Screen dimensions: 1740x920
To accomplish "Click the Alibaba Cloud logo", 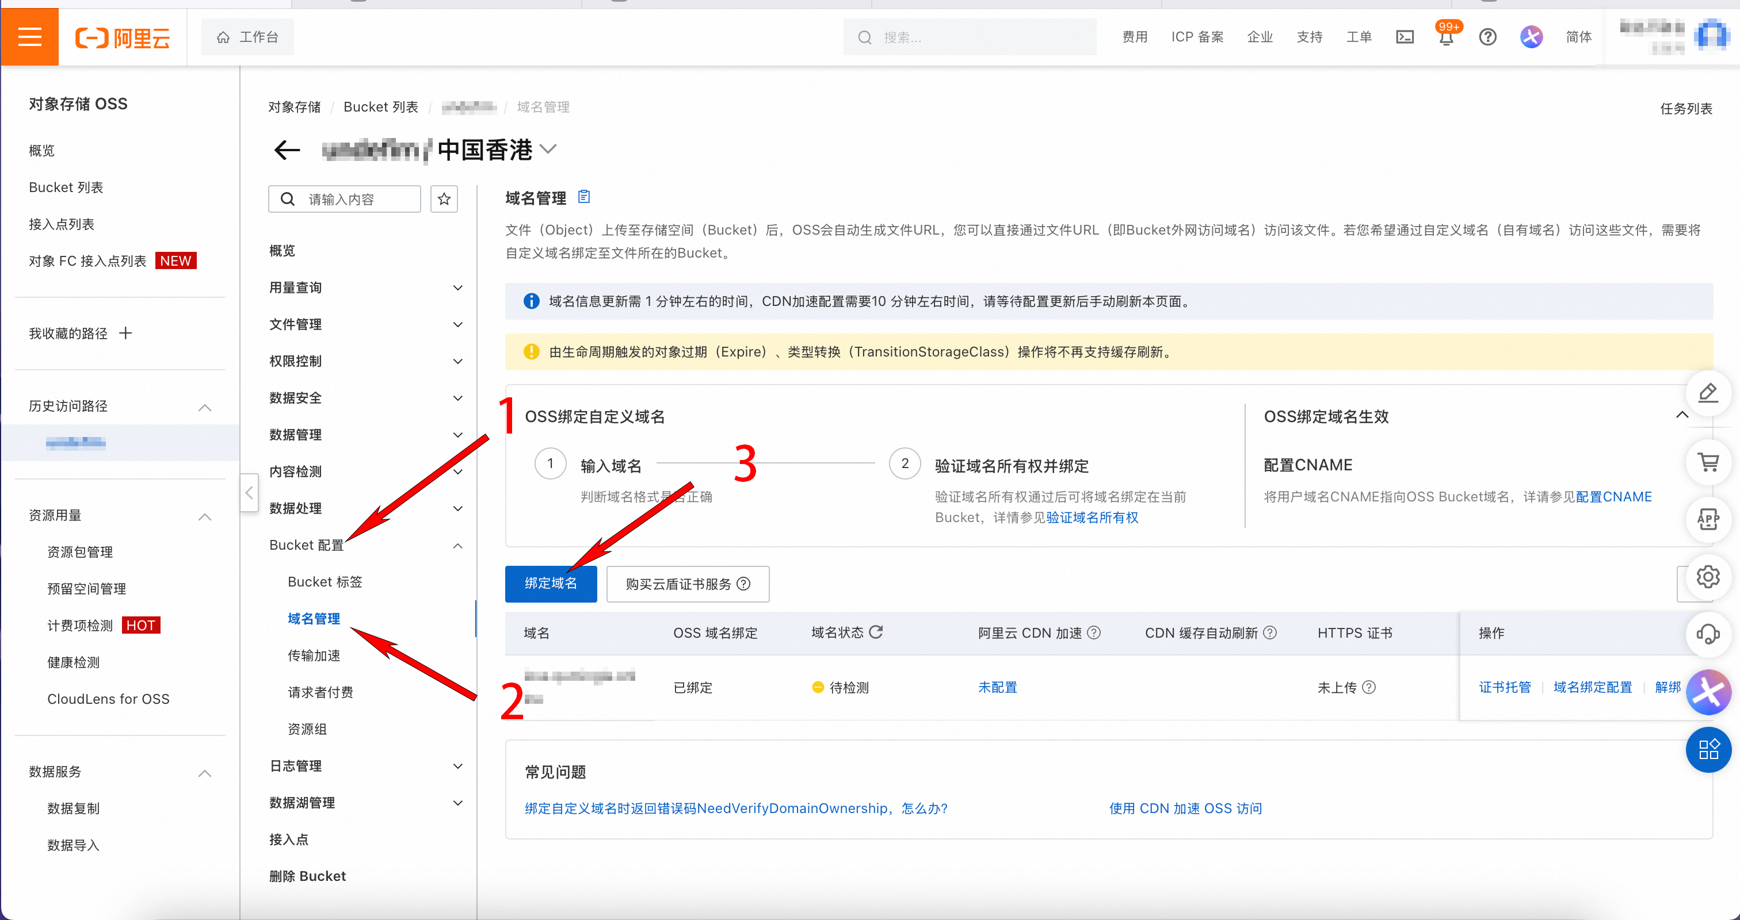I will click(x=122, y=38).
